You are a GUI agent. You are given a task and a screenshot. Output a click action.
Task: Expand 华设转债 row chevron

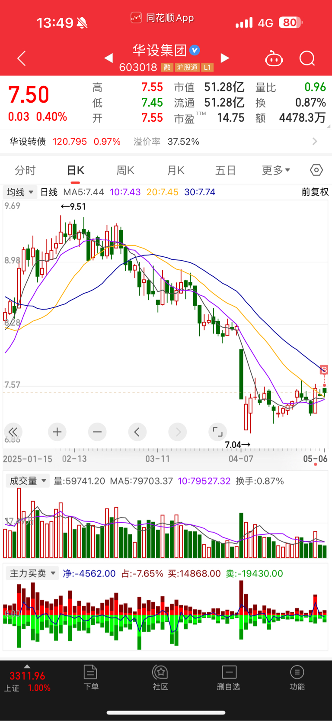click(315, 142)
